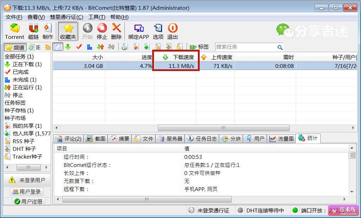This screenshot has width=361, height=218.
Task: Click the 用户注册 button
Action: (28, 201)
